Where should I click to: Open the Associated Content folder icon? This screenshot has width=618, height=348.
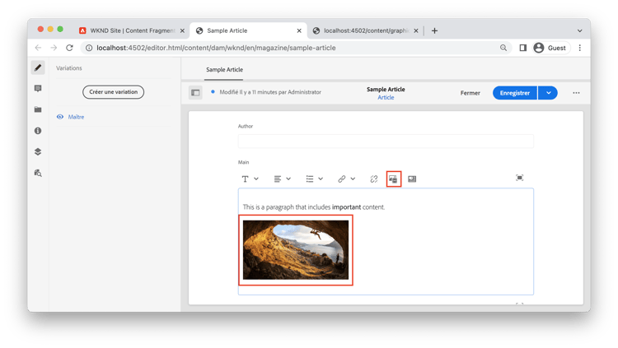38,109
